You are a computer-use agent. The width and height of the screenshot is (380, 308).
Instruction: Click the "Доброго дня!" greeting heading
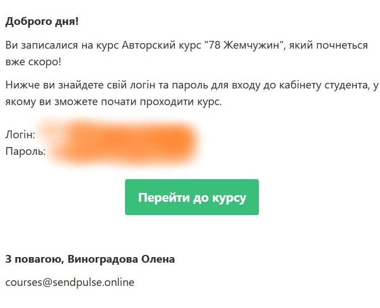coord(42,22)
